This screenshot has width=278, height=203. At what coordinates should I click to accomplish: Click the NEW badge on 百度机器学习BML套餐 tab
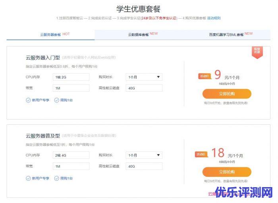click(249, 34)
